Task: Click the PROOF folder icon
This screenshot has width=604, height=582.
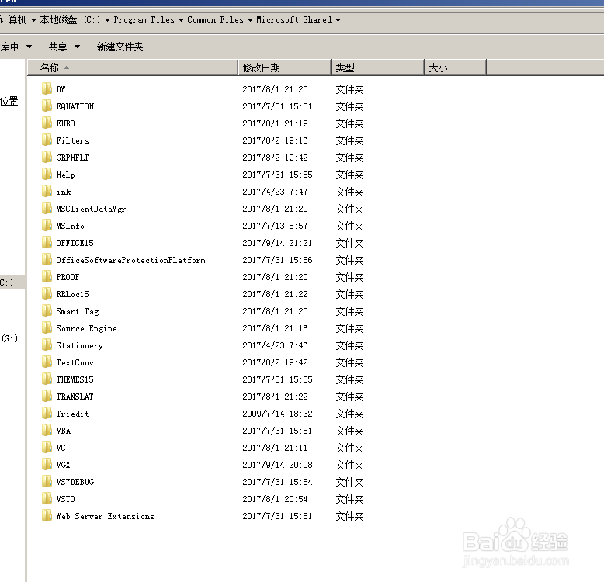Action: (47, 277)
